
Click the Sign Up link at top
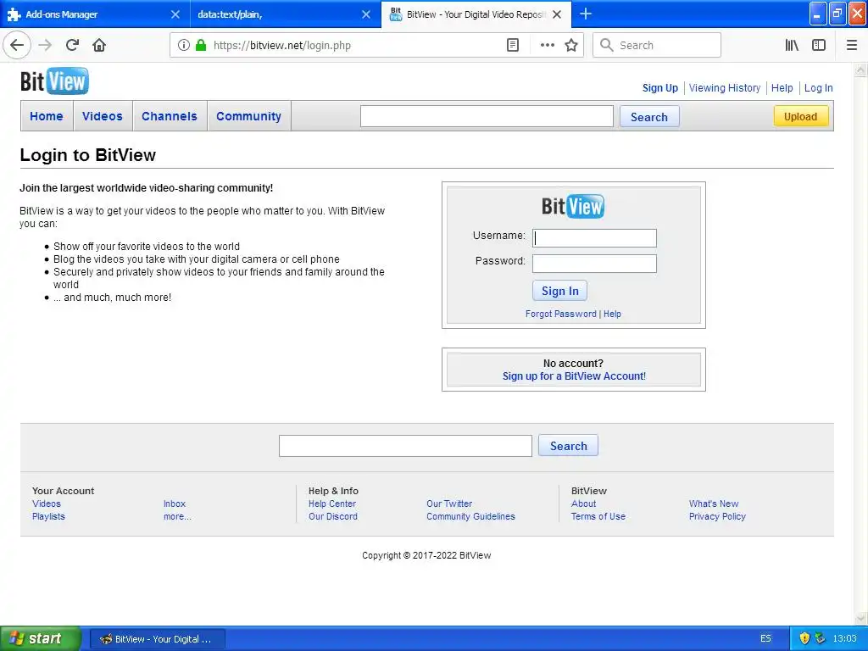659,88
